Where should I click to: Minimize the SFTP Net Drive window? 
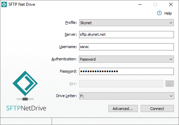140,4
